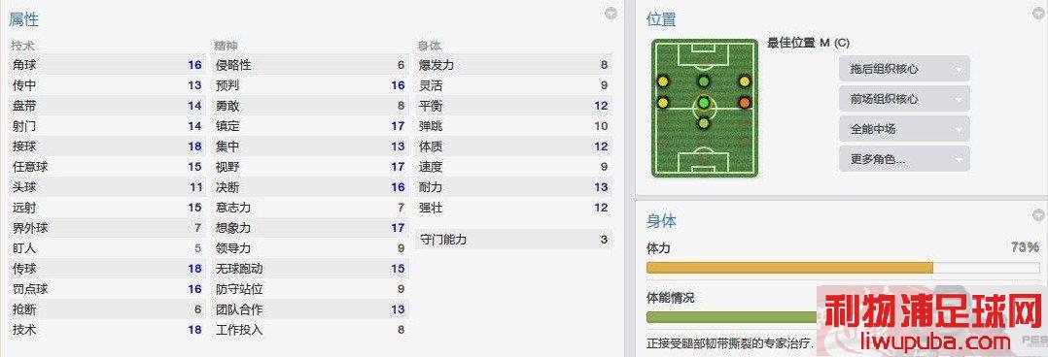This screenshot has width=1048, height=357.
Task: Select the orange right midfield position dot
Action: tap(745, 103)
